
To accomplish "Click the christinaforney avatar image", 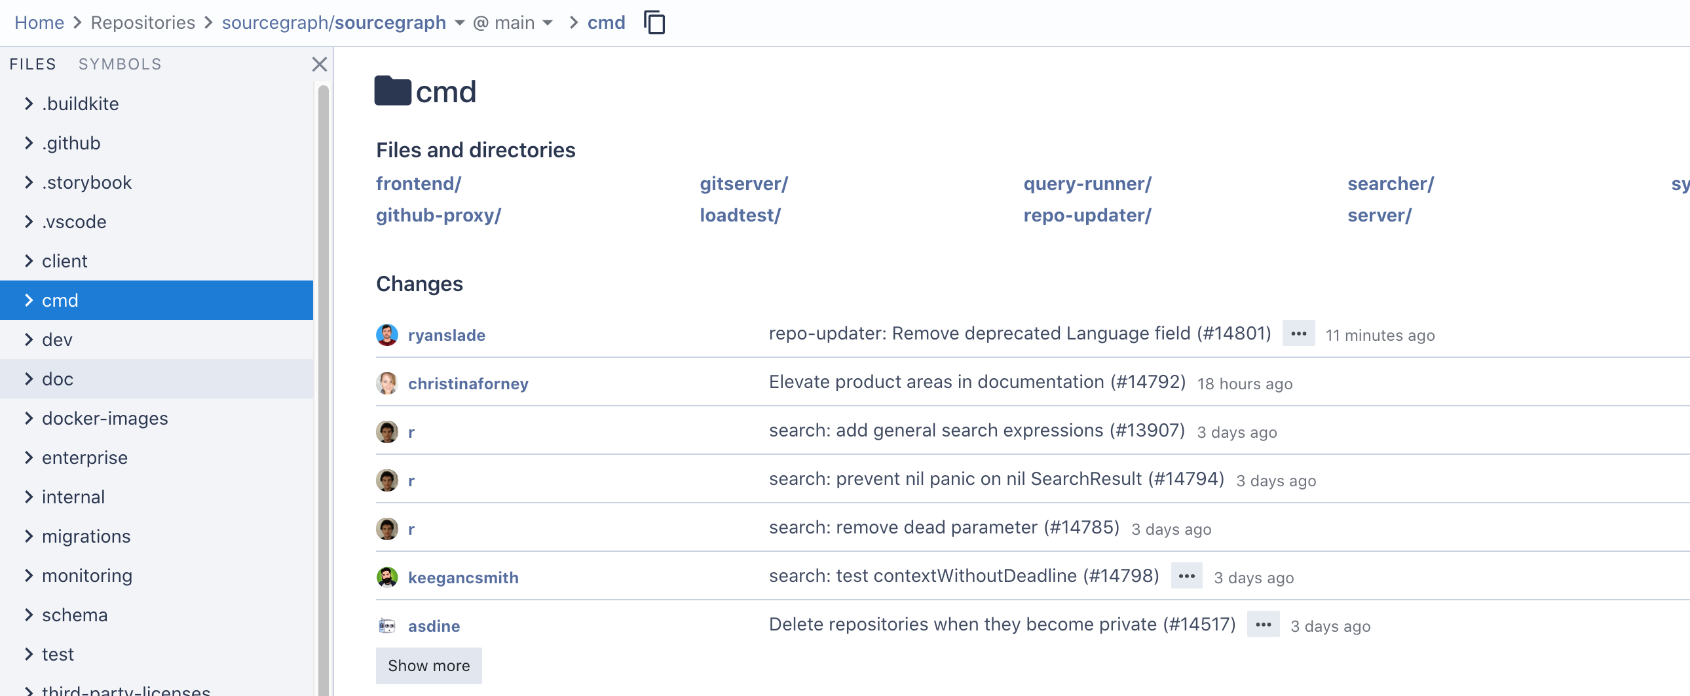I will [387, 383].
